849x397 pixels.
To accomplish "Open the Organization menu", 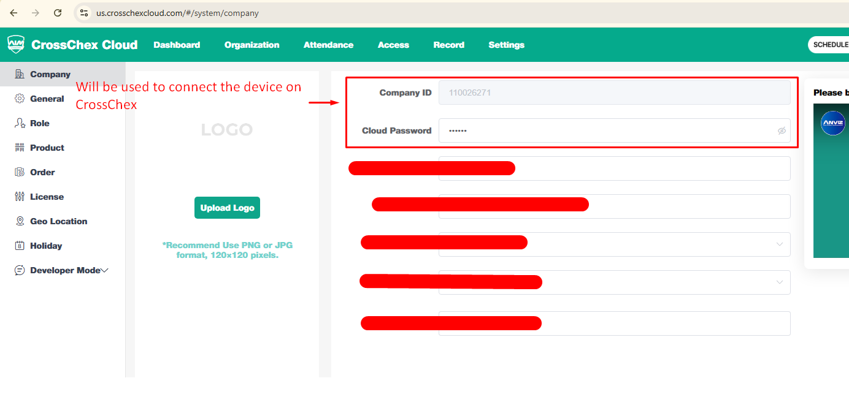I will point(252,45).
